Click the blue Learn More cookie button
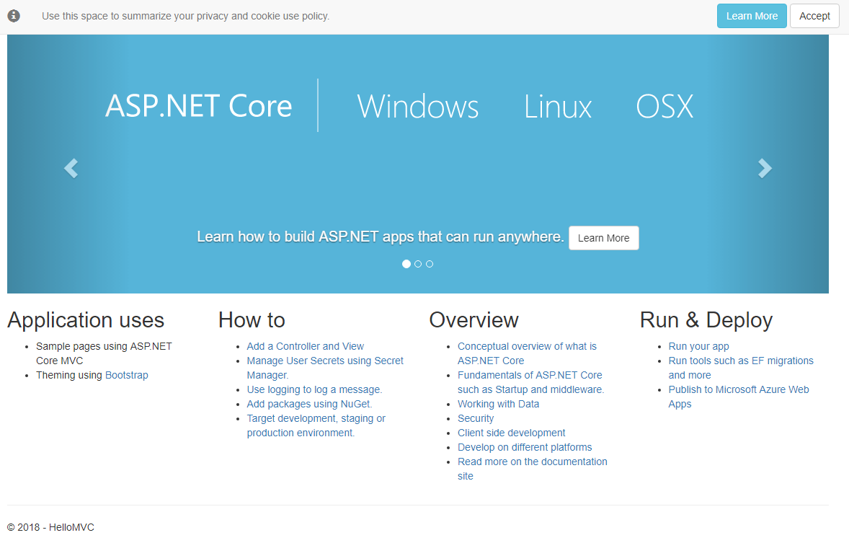Viewport: 849px width, 543px height. coord(752,16)
